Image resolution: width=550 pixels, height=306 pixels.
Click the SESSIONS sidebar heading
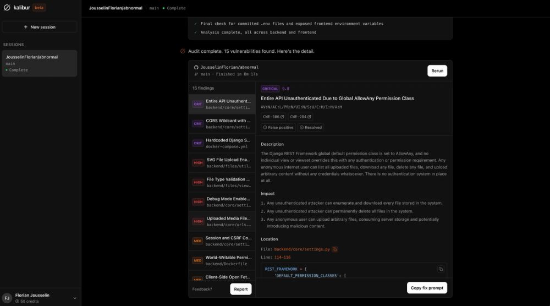[14, 45]
